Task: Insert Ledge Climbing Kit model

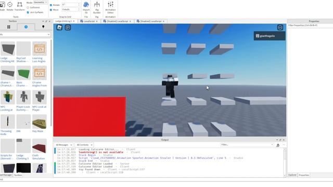Action: point(7,52)
